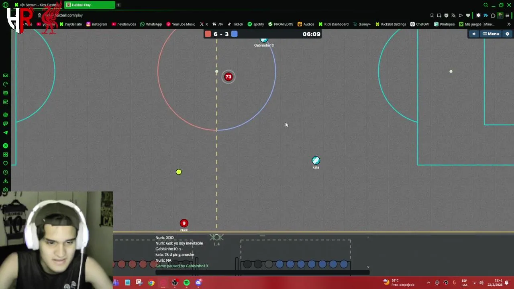Click chat line 'kala: 2k d ping anashe'
This screenshot has height=289, width=514.
[x=175, y=254]
